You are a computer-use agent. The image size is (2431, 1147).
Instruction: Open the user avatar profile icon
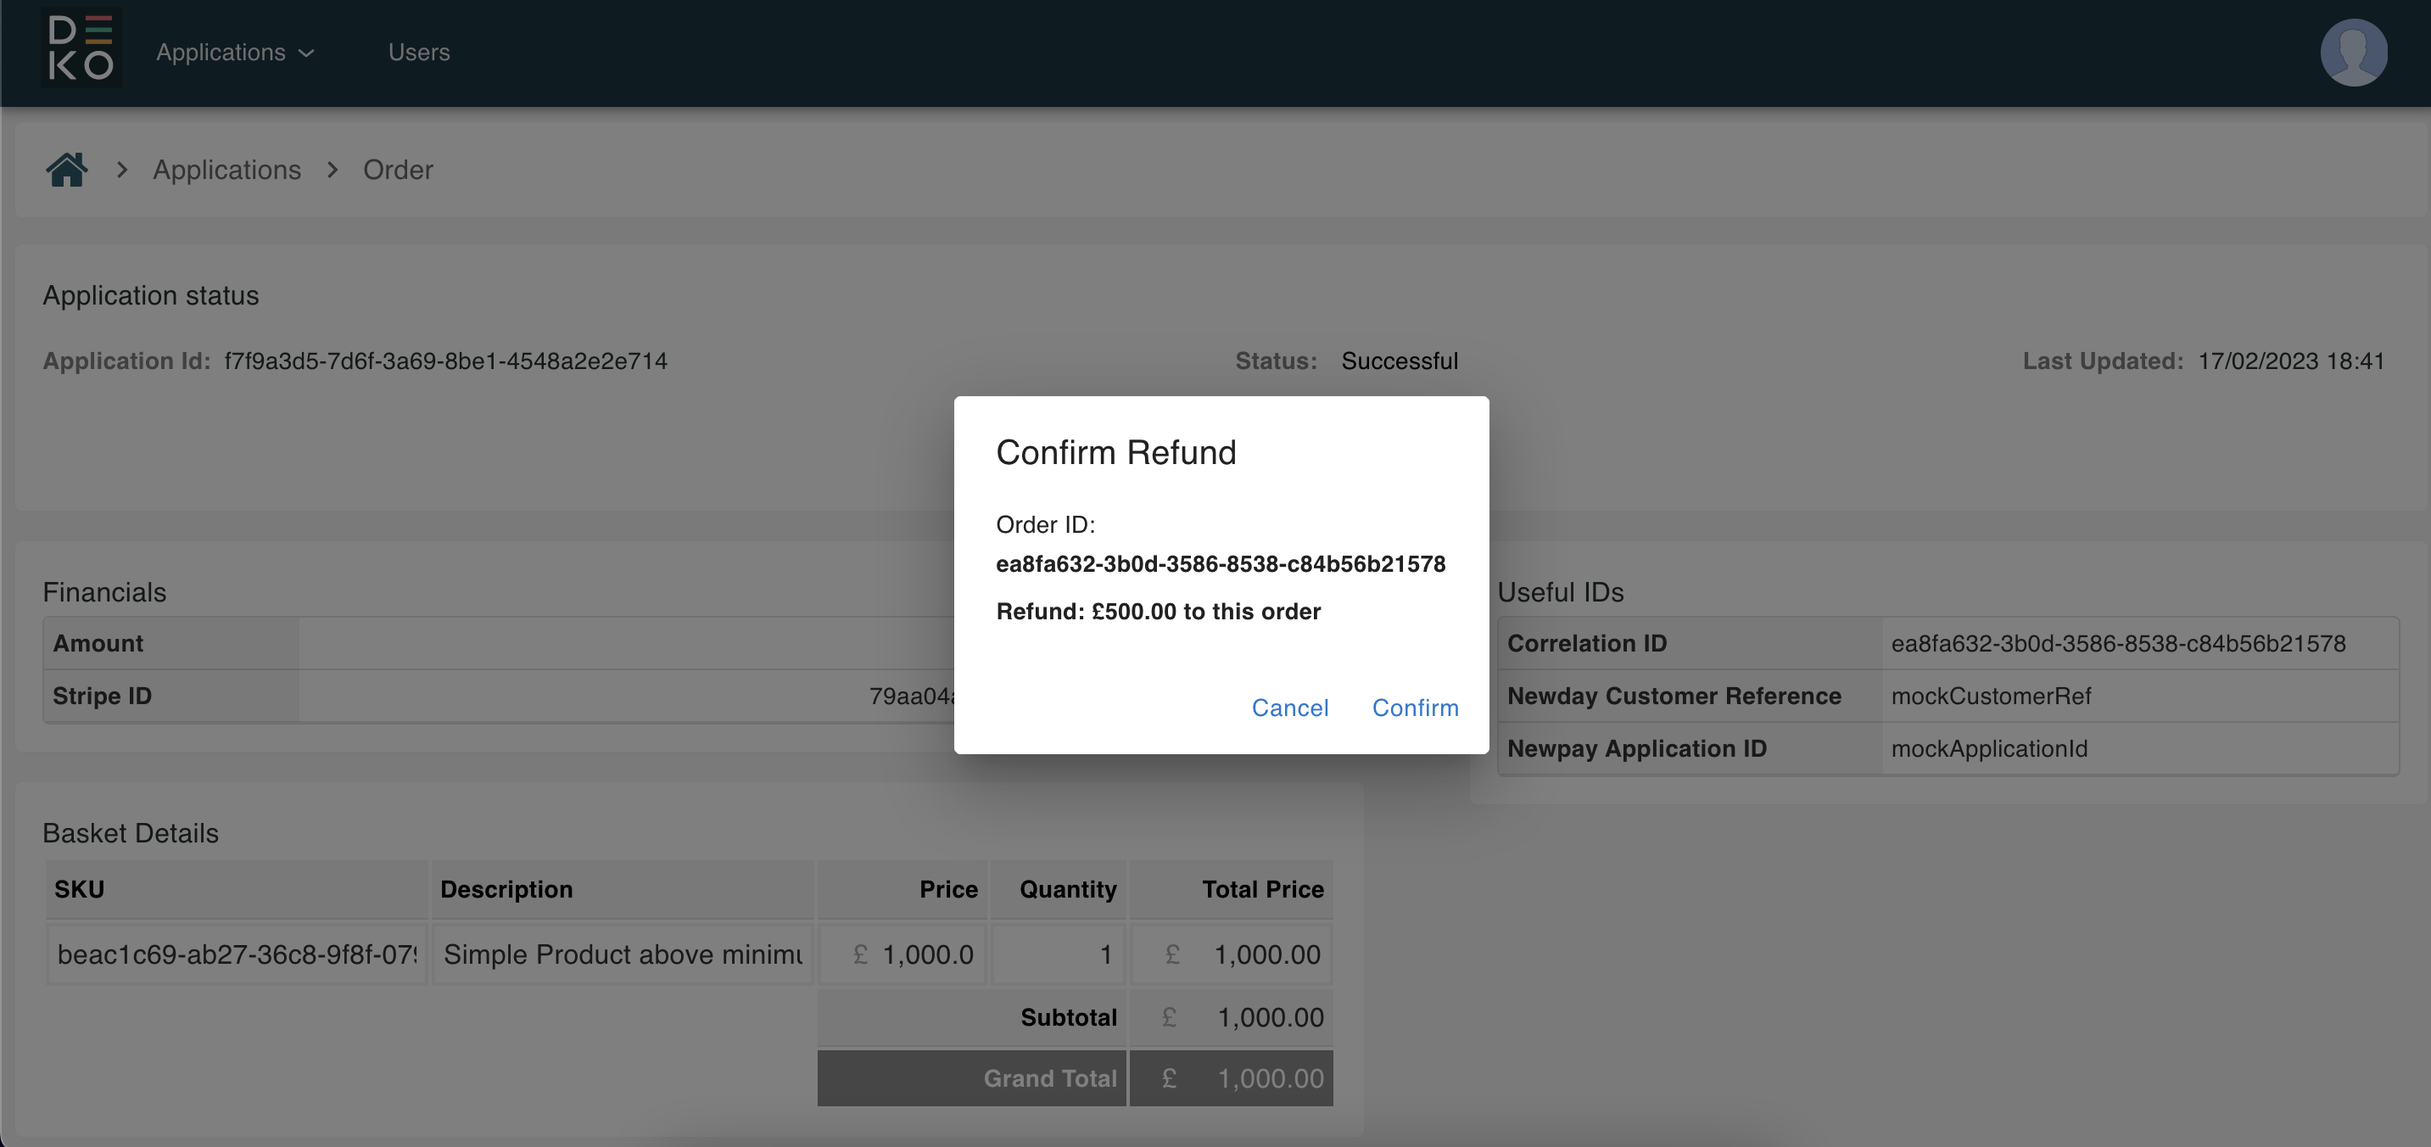tap(2353, 53)
